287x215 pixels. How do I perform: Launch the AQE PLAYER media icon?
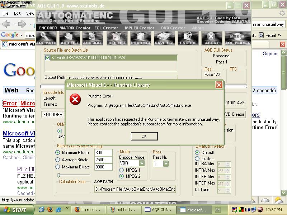238,38
